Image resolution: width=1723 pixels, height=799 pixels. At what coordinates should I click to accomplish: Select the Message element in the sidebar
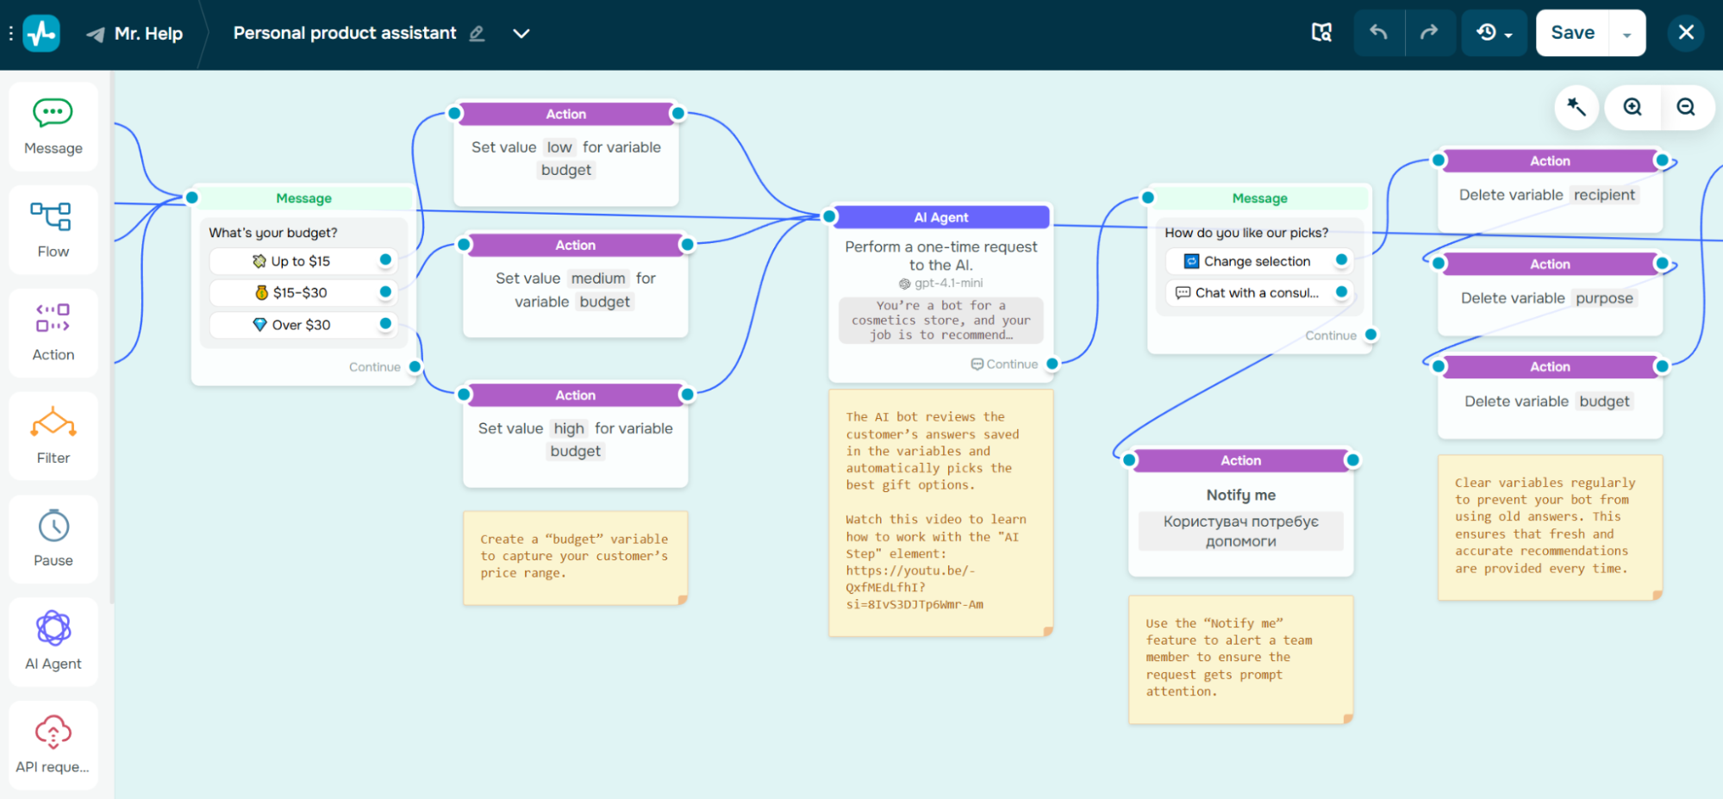(53, 126)
